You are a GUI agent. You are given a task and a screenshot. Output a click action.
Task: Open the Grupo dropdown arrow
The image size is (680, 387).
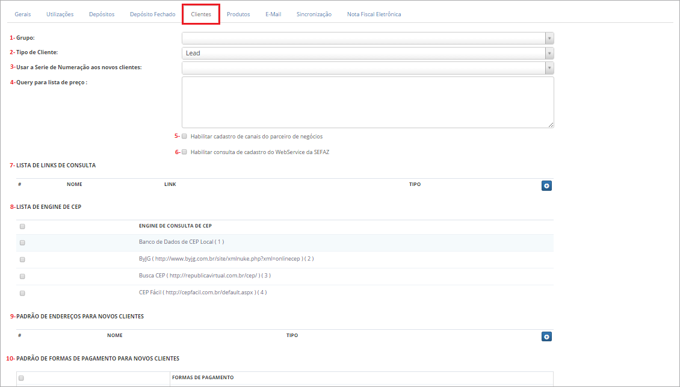[549, 38]
